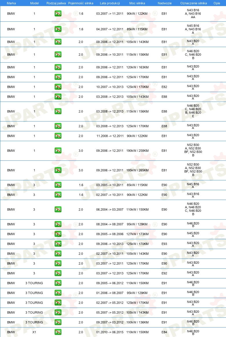Select the 01.2010 -> 06.2015 date cell
Image resolution: width=226 pixels, height=337 pixels.
point(110,332)
